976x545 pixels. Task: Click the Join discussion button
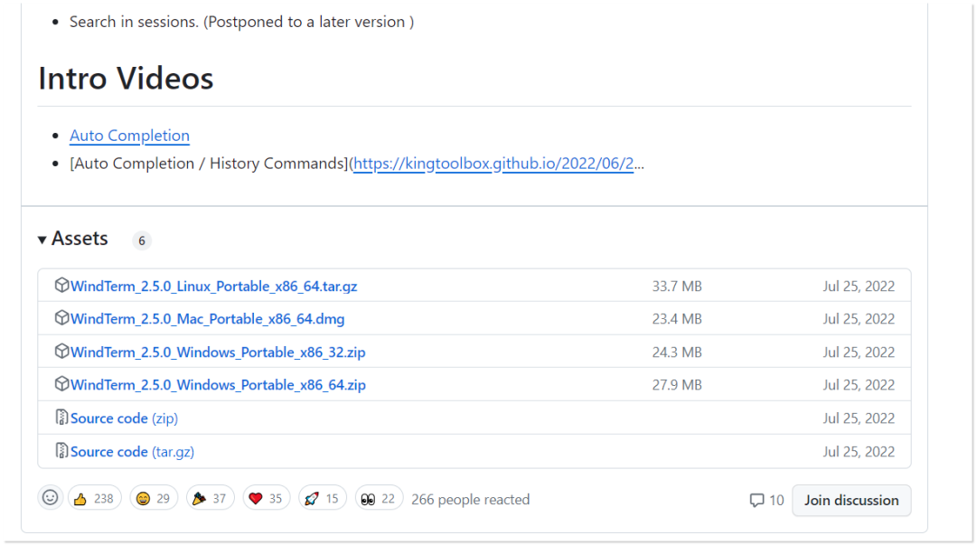(x=850, y=500)
